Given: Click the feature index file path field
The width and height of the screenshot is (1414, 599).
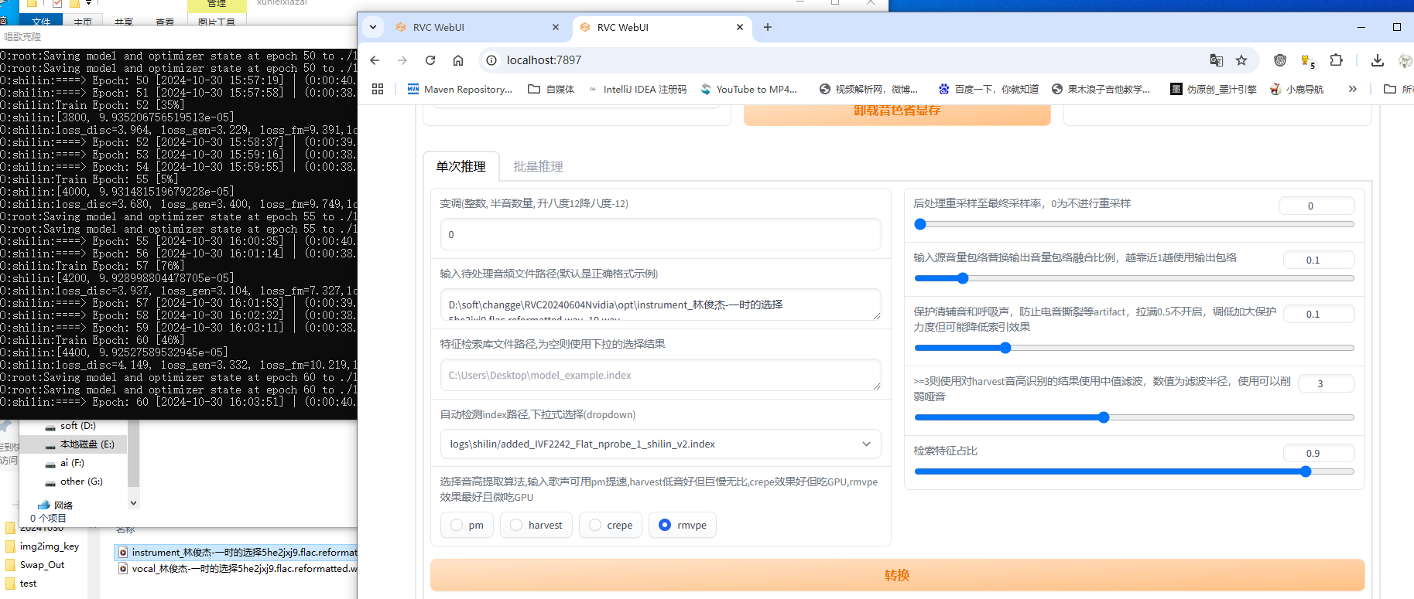Looking at the screenshot, I should point(660,375).
